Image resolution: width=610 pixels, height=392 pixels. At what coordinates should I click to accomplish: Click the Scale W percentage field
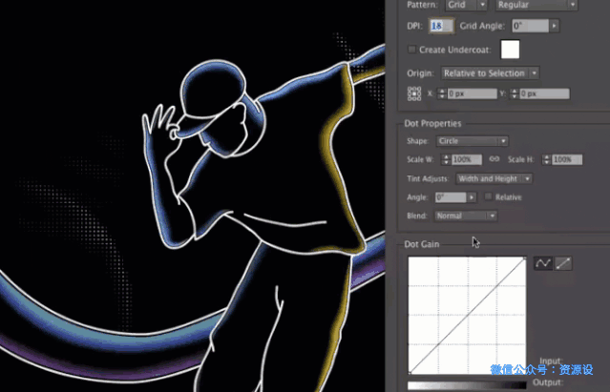(x=467, y=159)
